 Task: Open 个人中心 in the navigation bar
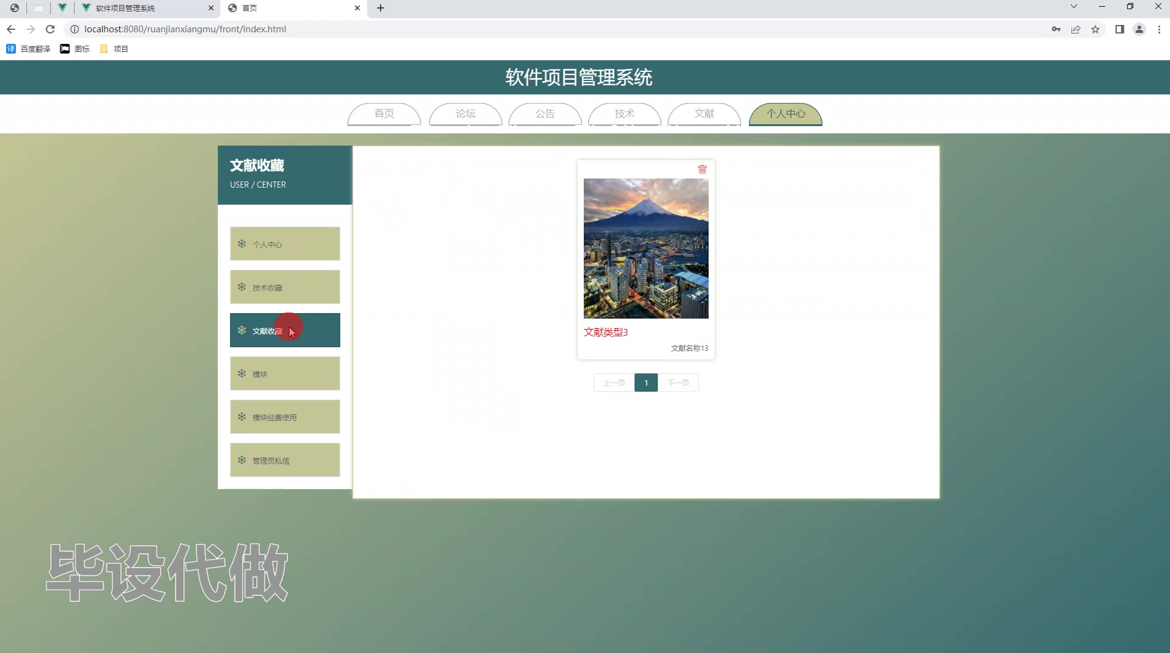tap(785, 114)
